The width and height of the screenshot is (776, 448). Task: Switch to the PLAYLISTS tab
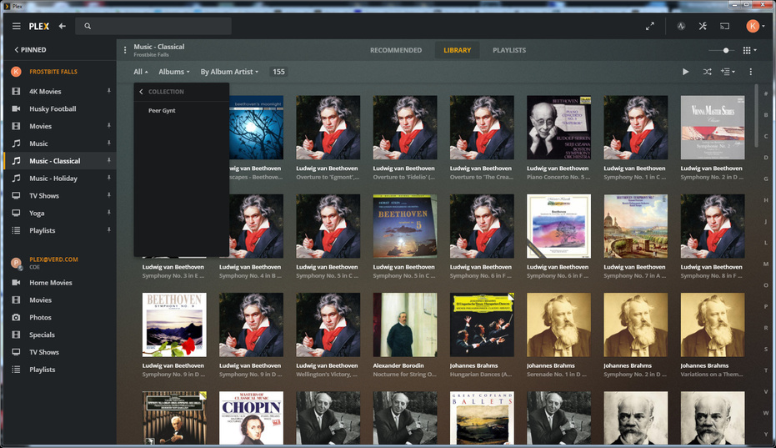tap(509, 50)
